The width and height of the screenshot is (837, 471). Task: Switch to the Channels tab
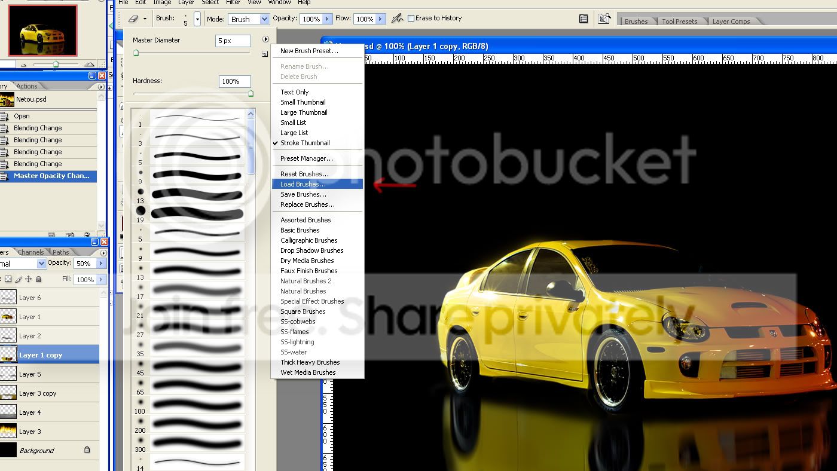pos(30,252)
